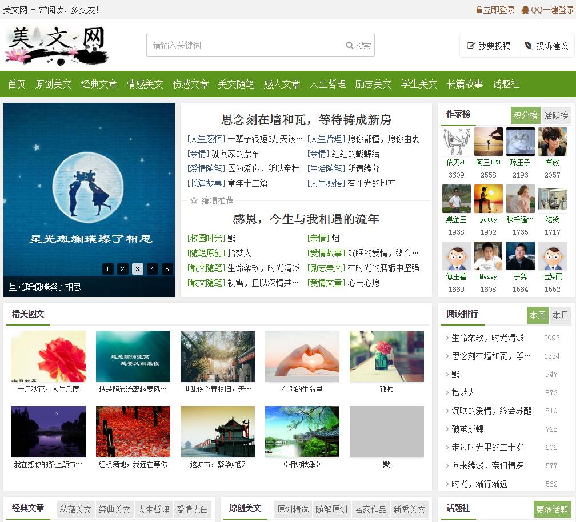
Task: Go to 人生哲理 in navigation bar
Action: (x=327, y=84)
